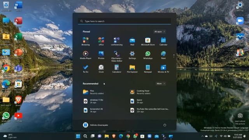Viewport: 249px width, 140px height.
Task: Launch WhatsApp from the Start menu
Action: tap(148, 55)
